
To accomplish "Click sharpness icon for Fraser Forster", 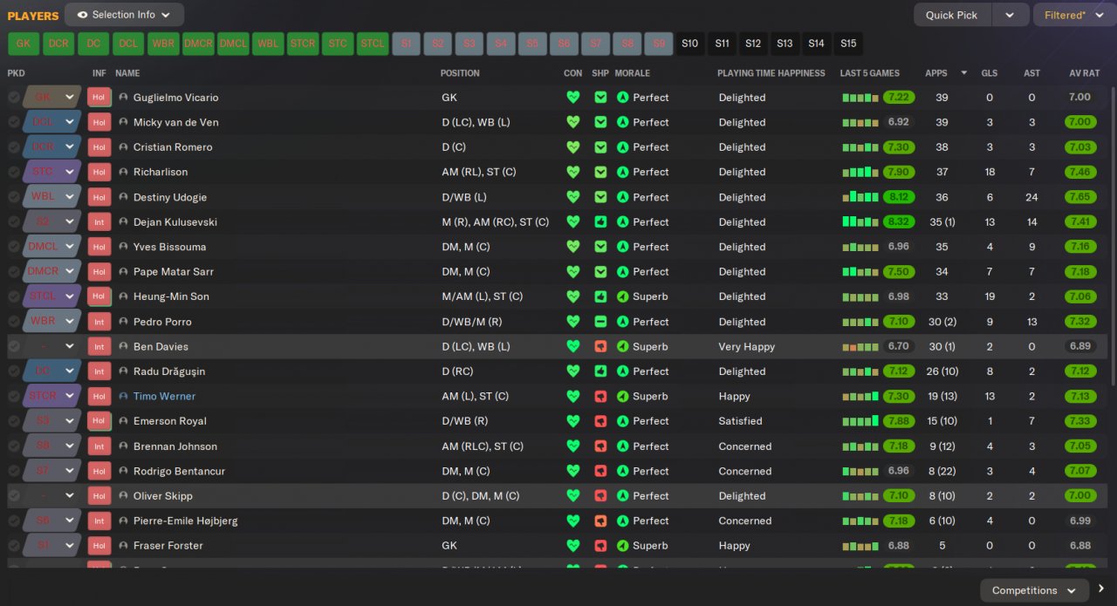I will (600, 546).
